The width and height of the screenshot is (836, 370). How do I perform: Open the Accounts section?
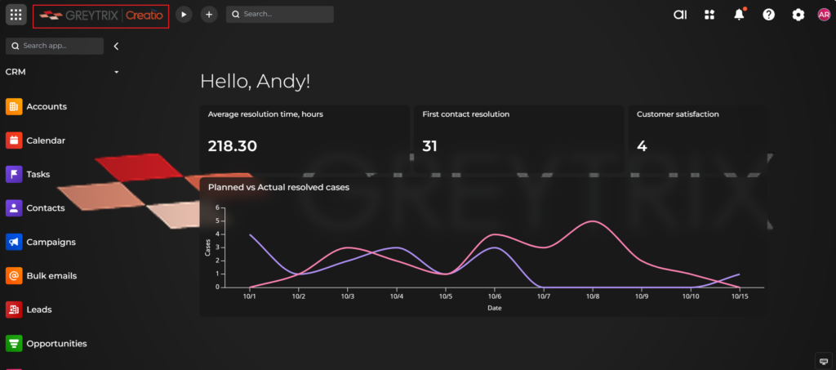pos(46,106)
